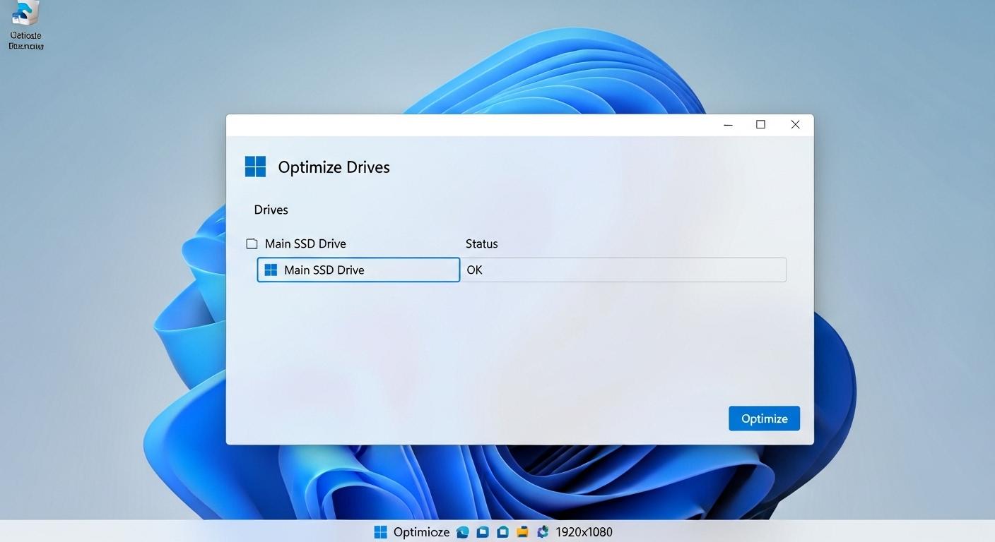995x542 pixels.
Task: Click the Drives section heading
Action: [271, 209]
